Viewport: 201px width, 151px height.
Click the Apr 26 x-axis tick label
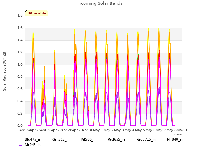point(46,130)
